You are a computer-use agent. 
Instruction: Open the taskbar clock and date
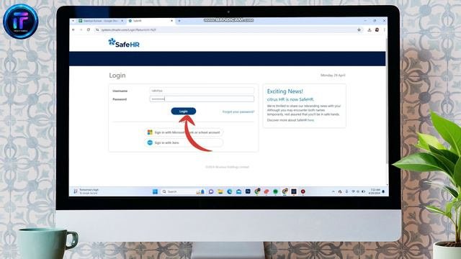pyautogui.click(x=375, y=191)
